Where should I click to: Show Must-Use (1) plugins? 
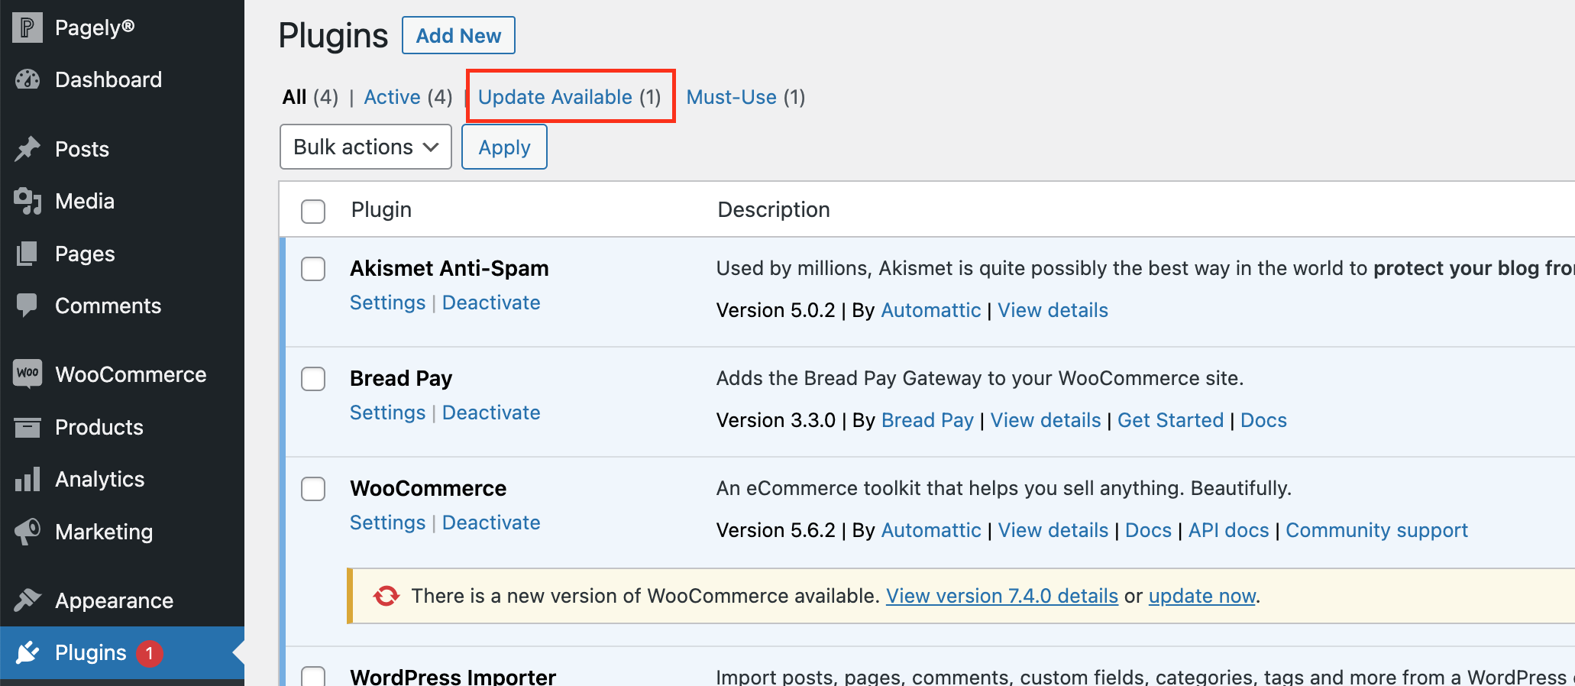[x=745, y=97]
